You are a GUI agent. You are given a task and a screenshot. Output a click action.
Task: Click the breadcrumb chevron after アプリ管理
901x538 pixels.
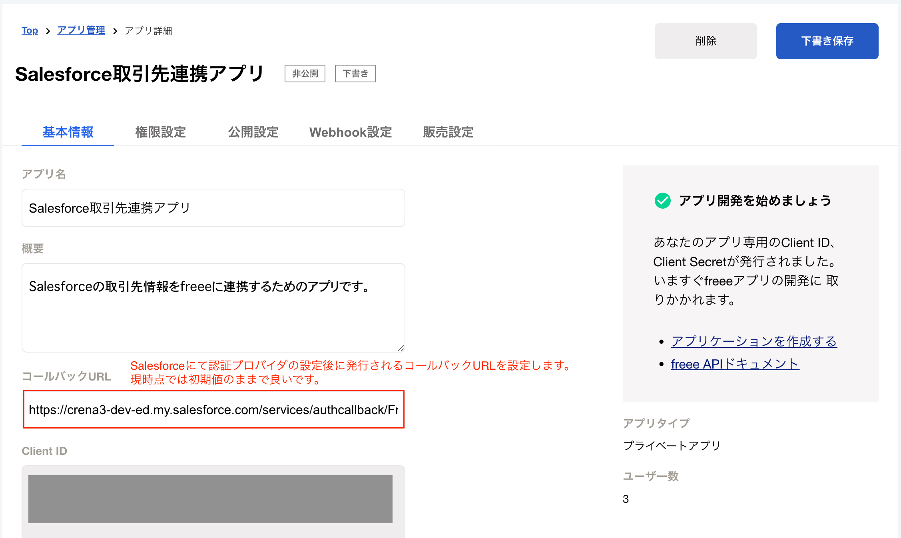pyautogui.click(x=115, y=31)
